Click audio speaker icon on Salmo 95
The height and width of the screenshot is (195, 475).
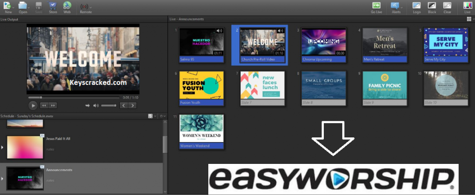219,31
